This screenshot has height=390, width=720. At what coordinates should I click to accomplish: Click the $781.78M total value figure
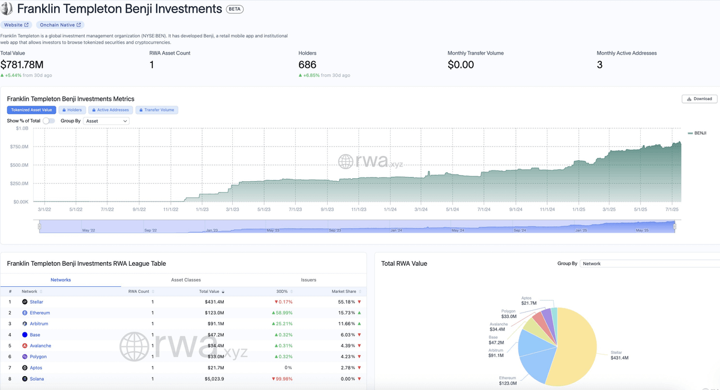coord(22,65)
